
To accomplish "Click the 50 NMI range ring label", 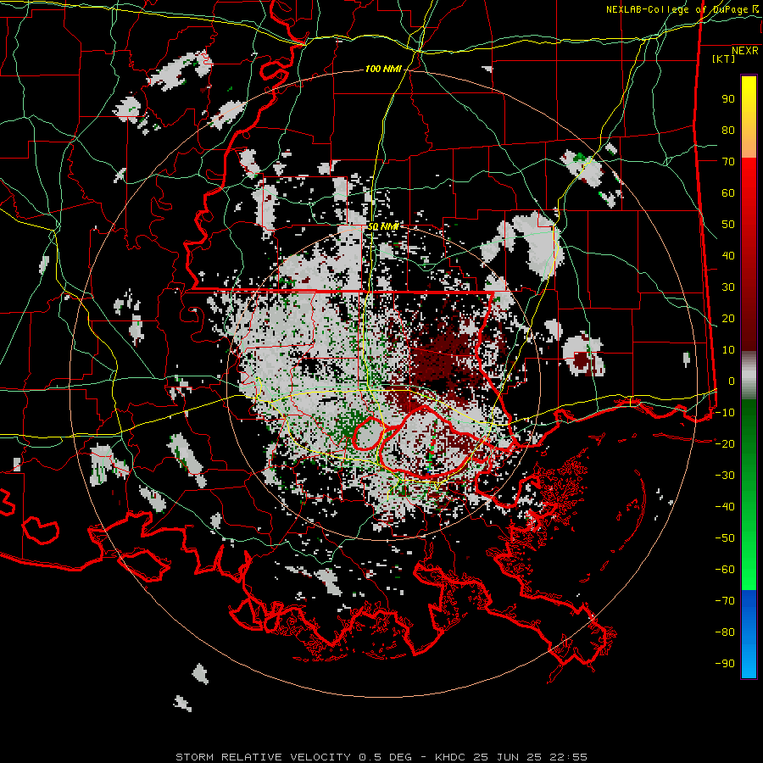I will pos(383,226).
